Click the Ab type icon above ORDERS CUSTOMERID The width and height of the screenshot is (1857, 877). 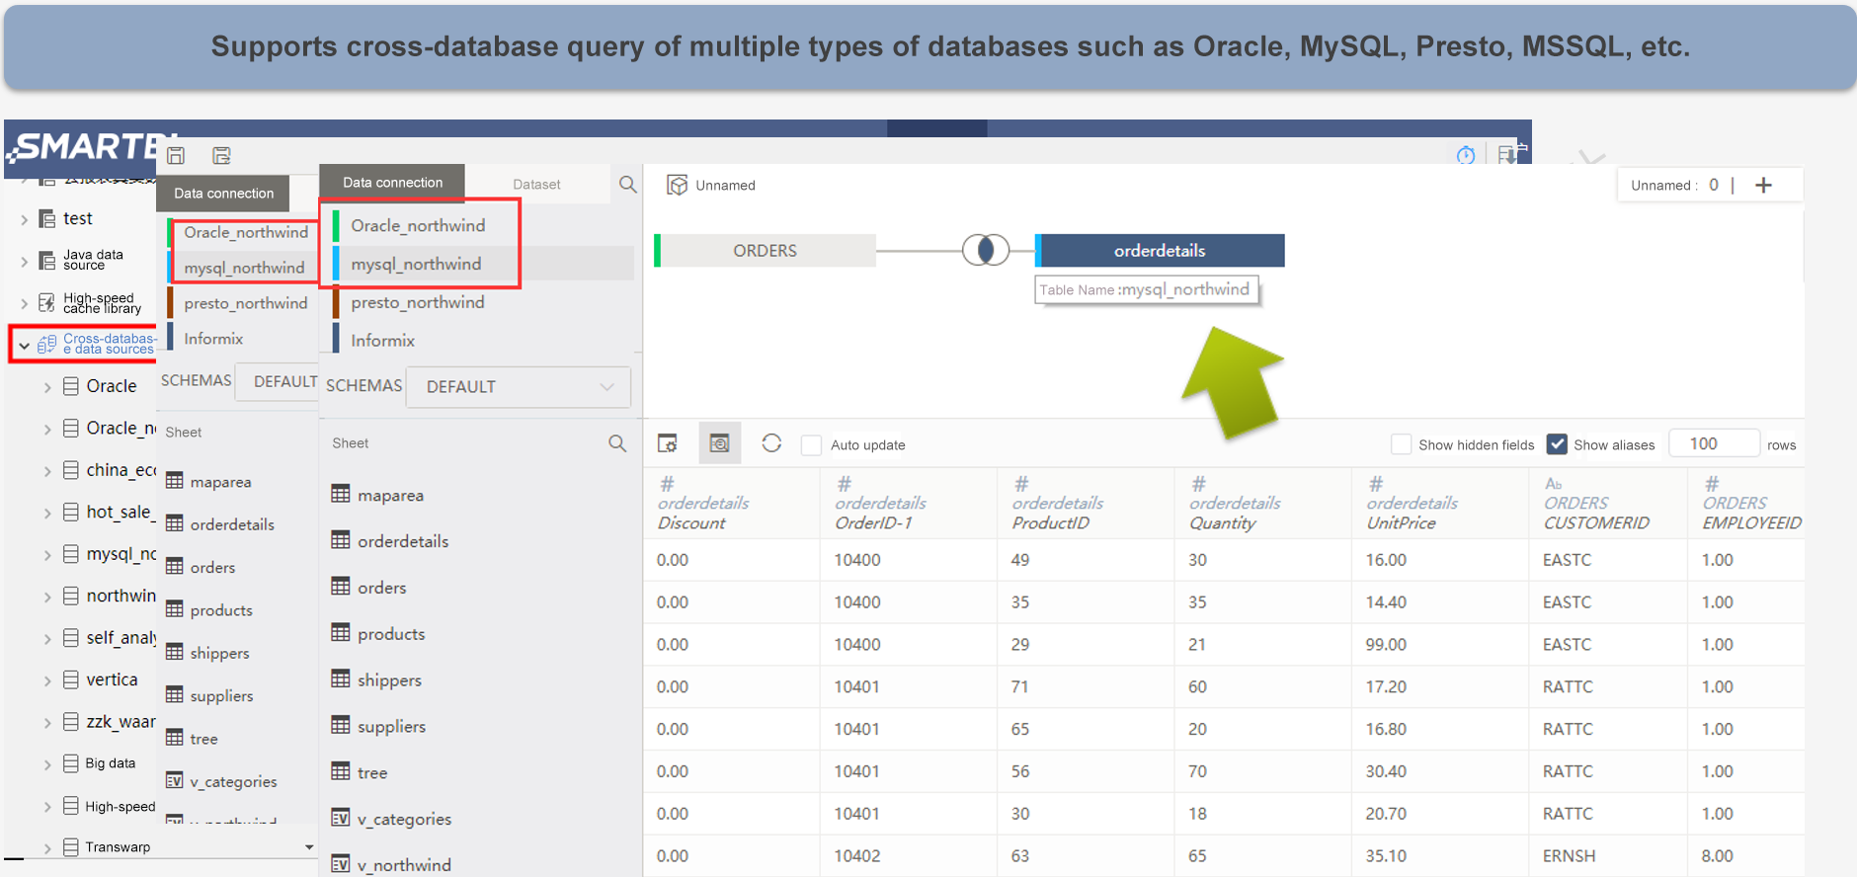coord(1554,484)
